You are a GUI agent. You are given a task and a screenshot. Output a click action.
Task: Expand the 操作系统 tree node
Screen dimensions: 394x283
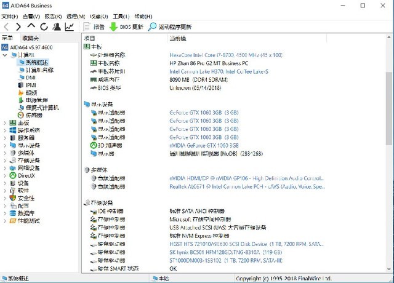(x=5, y=130)
